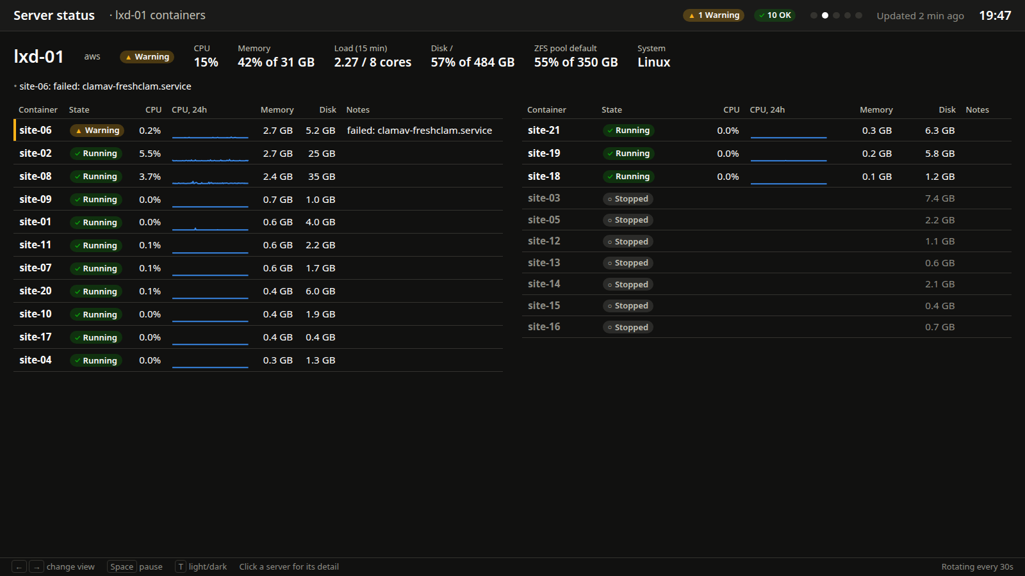This screenshot has width=1025, height=576.
Task: Click the site-04 Running state badge
Action: (x=95, y=361)
